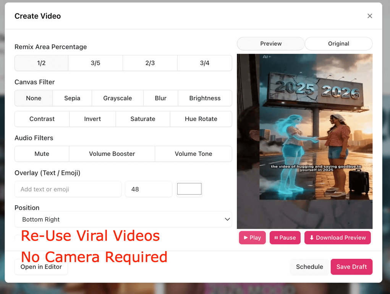Open the Position dropdown showing Bottom Right
Viewport: 390px width, 294px height.
click(x=123, y=219)
